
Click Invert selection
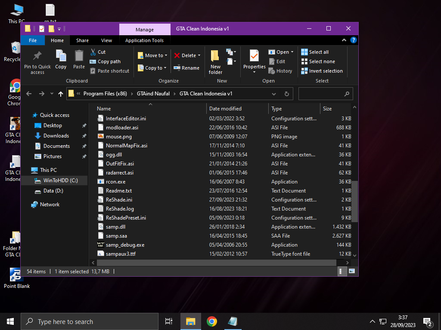click(x=322, y=71)
